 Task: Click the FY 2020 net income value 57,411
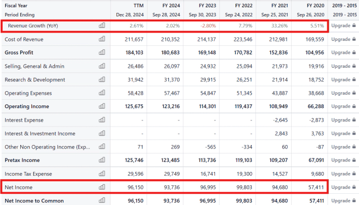click(316, 187)
